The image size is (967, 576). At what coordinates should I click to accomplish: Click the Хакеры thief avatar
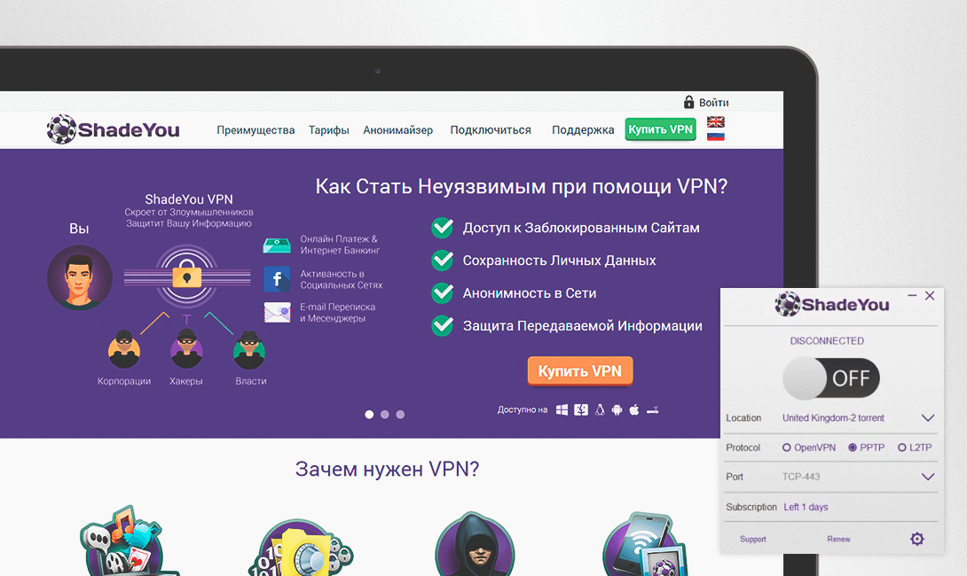click(x=186, y=348)
